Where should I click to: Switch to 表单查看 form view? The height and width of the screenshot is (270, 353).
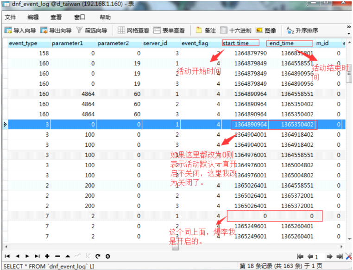coord(169,31)
